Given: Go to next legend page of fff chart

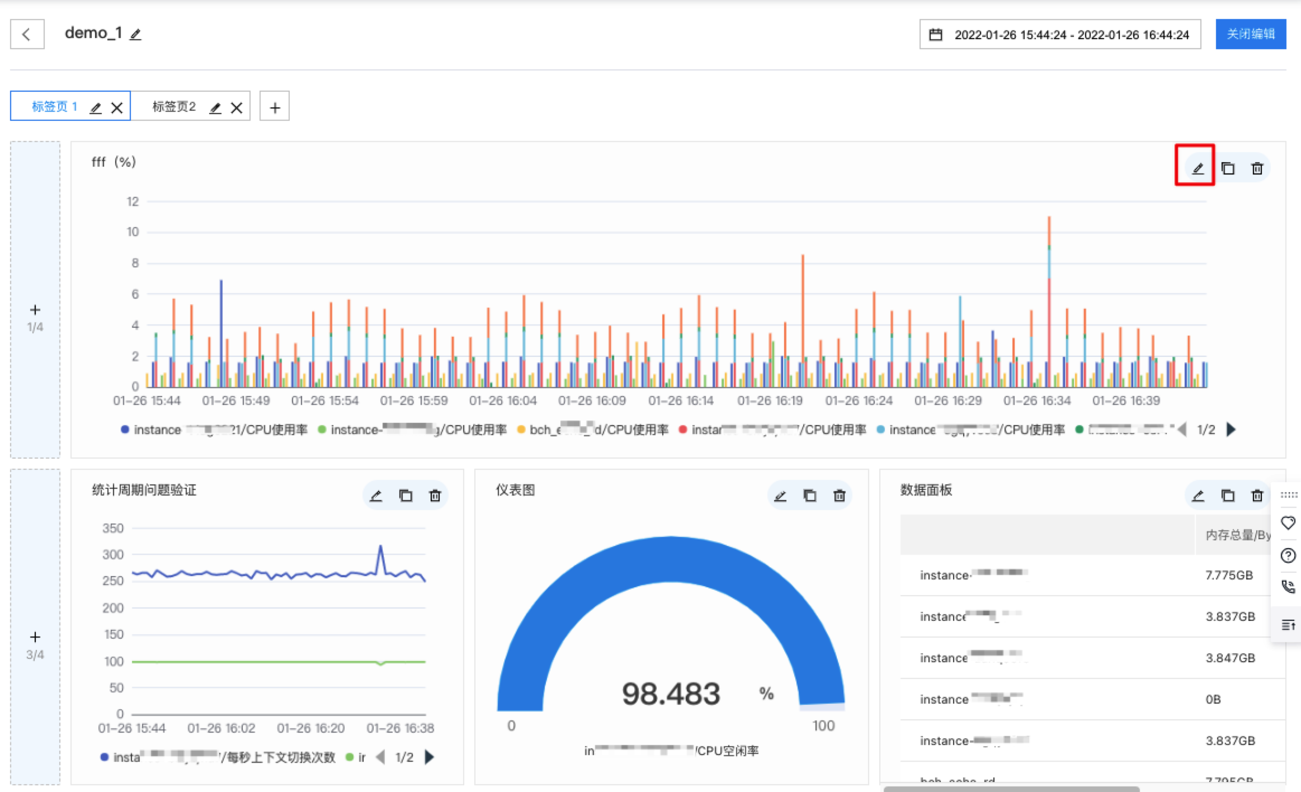Looking at the screenshot, I should pos(1231,430).
